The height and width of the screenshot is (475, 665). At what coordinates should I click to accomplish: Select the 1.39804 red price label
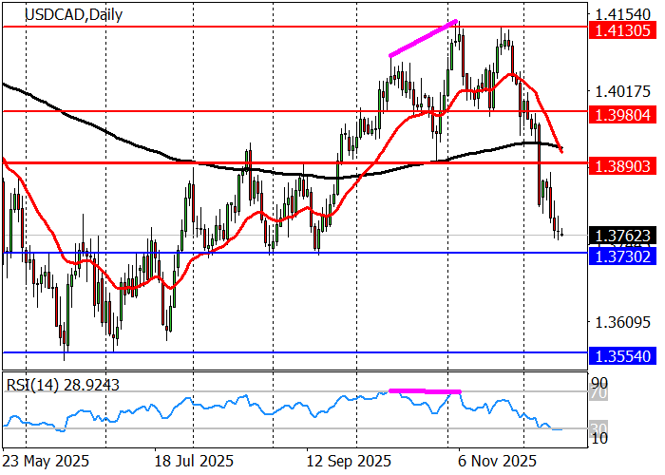point(623,115)
